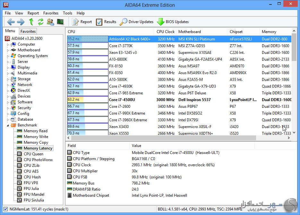300x215 pixels.
Task: Click the green refresh arrows icon
Action: pyautogui.click(x=40, y=22)
